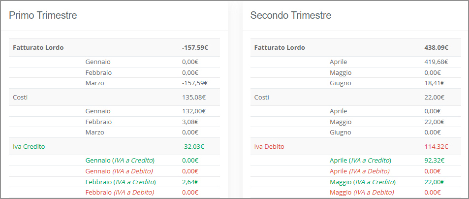
Task: Click the Febbraio (IVA a Credito) label
Action: [x=121, y=182]
